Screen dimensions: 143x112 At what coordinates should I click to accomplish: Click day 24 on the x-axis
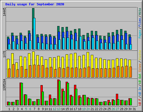point(105,109)
